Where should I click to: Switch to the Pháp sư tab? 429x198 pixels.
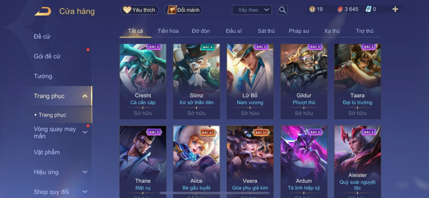[299, 31]
